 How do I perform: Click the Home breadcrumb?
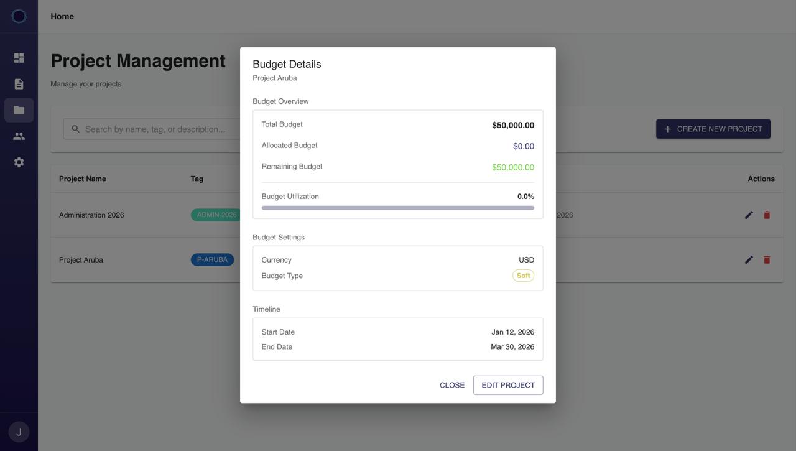coord(62,16)
